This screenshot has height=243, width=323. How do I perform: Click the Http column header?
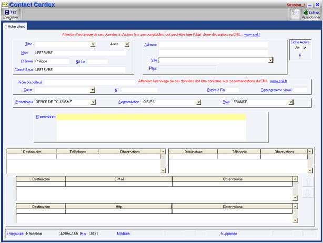pos(119,207)
